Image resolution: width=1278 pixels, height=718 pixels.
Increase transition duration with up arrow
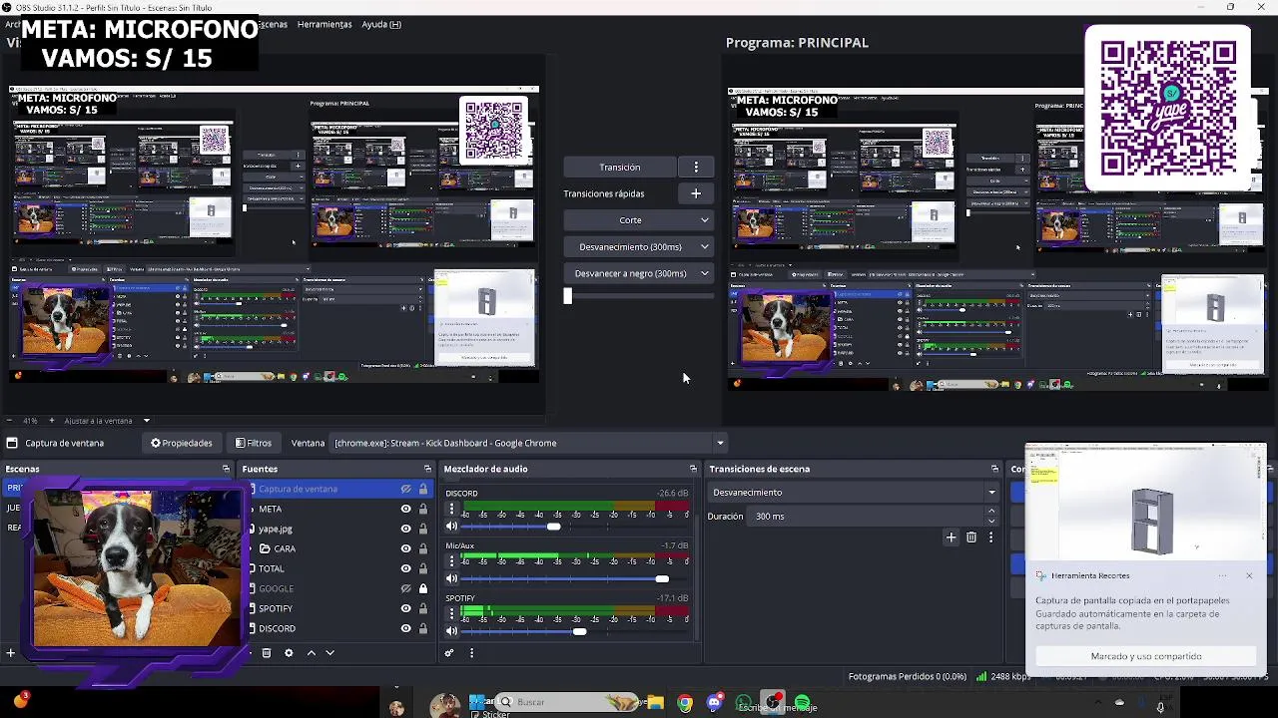pos(990,512)
